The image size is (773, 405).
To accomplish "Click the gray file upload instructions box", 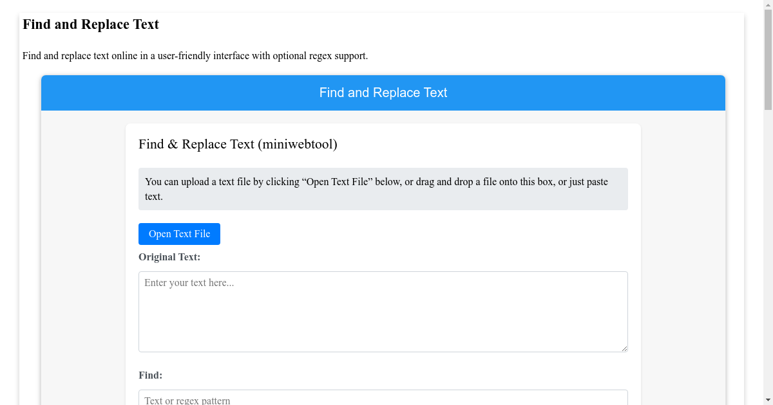I will [383, 189].
